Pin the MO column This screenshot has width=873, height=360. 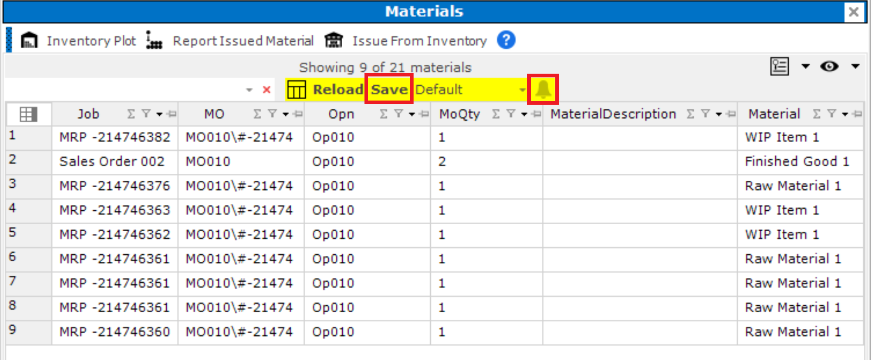298,114
